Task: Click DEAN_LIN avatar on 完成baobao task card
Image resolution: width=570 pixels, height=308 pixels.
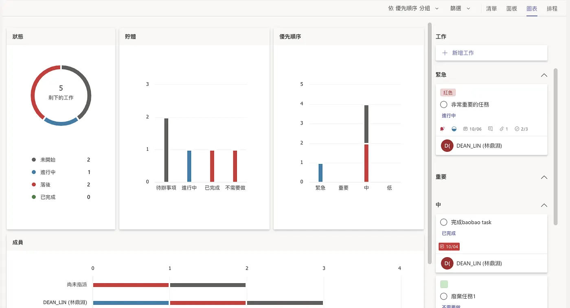Action: [447, 263]
